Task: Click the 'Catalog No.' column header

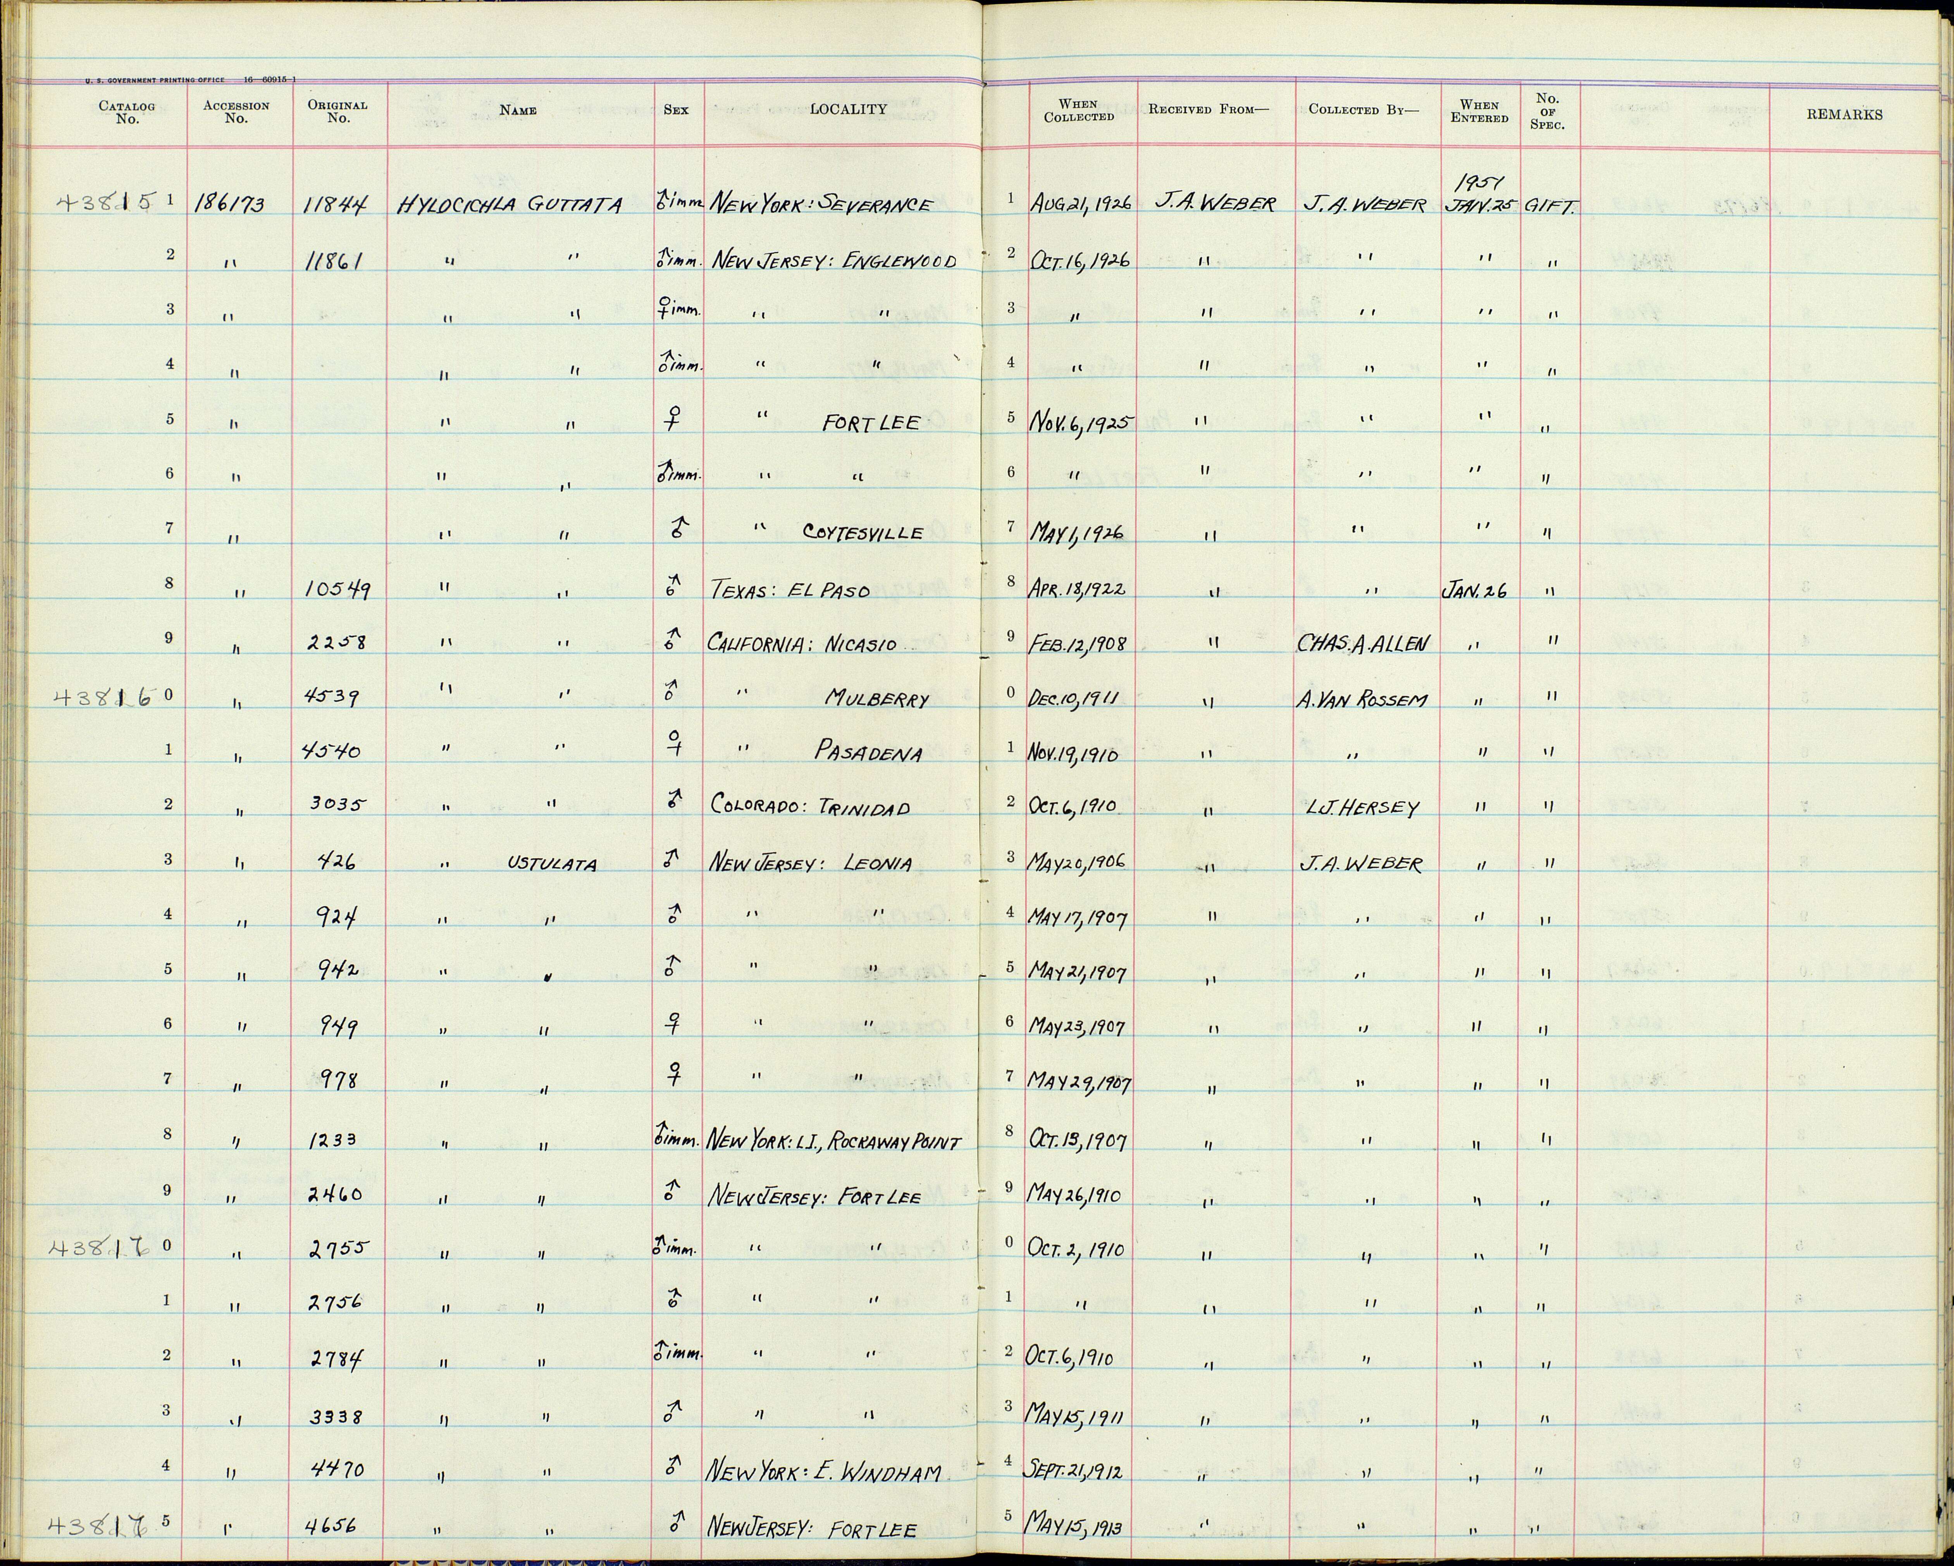Action: coord(126,112)
